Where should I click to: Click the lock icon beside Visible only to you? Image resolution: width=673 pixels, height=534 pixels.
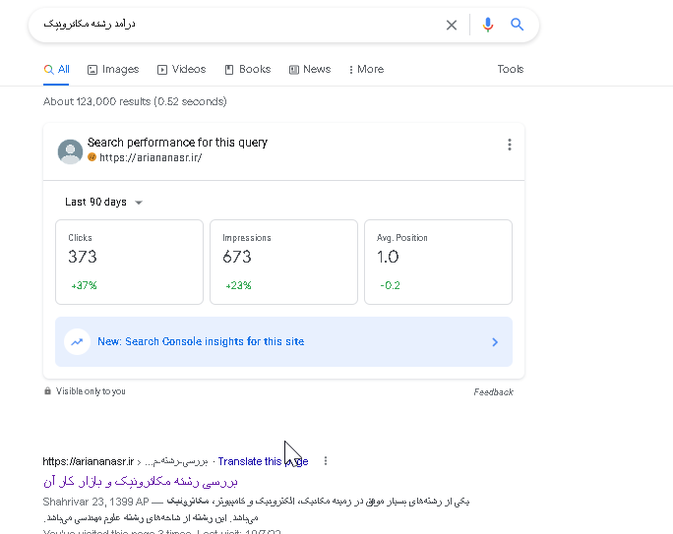[x=48, y=391]
